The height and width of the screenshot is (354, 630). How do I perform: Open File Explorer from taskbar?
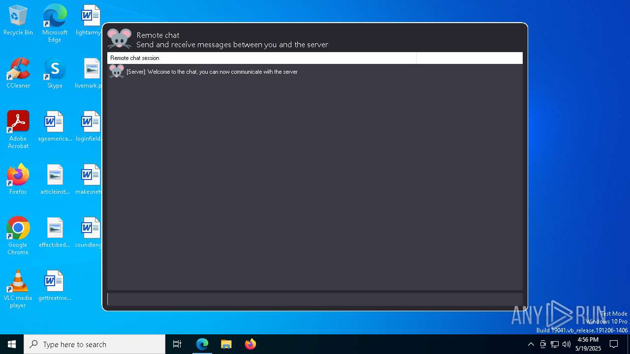(226, 344)
